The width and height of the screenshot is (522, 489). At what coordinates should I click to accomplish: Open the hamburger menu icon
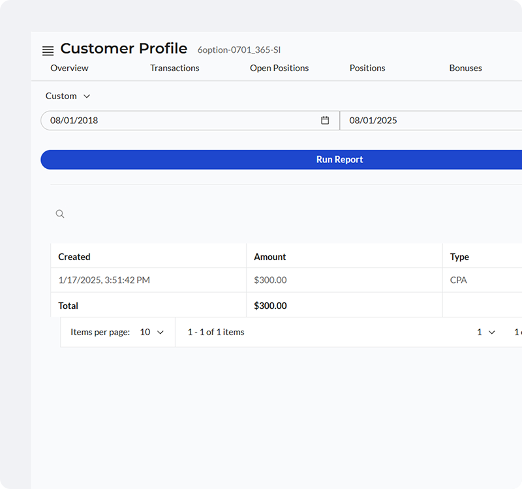point(48,51)
